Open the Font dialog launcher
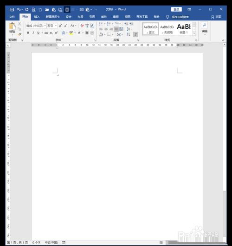The height and width of the screenshot is (246, 232). point(94,40)
